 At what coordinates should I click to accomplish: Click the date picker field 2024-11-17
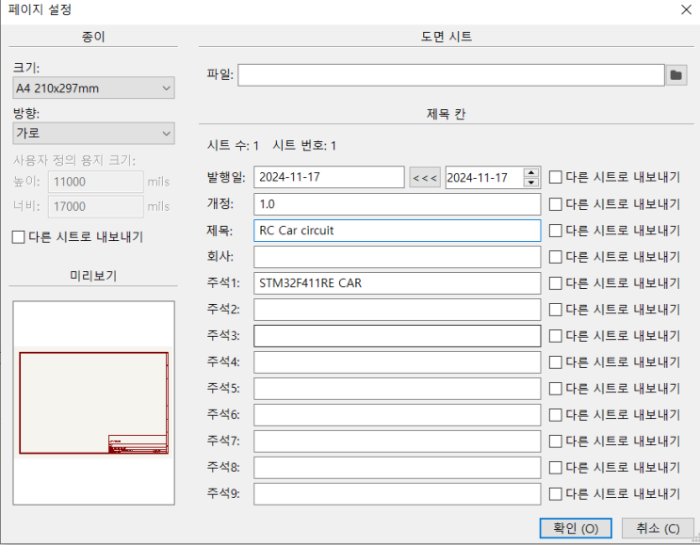(x=484, y=178)
